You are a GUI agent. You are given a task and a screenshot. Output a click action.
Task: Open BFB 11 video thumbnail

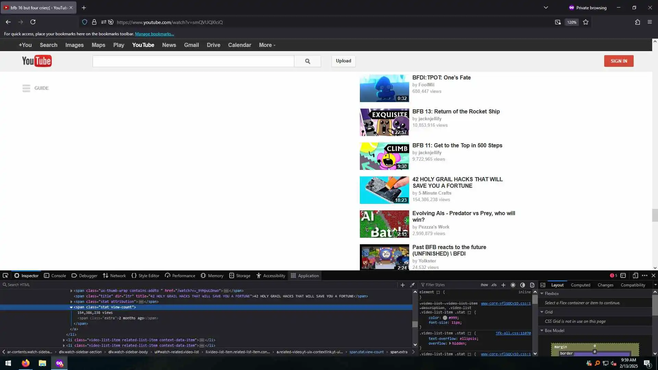(384, 156)
